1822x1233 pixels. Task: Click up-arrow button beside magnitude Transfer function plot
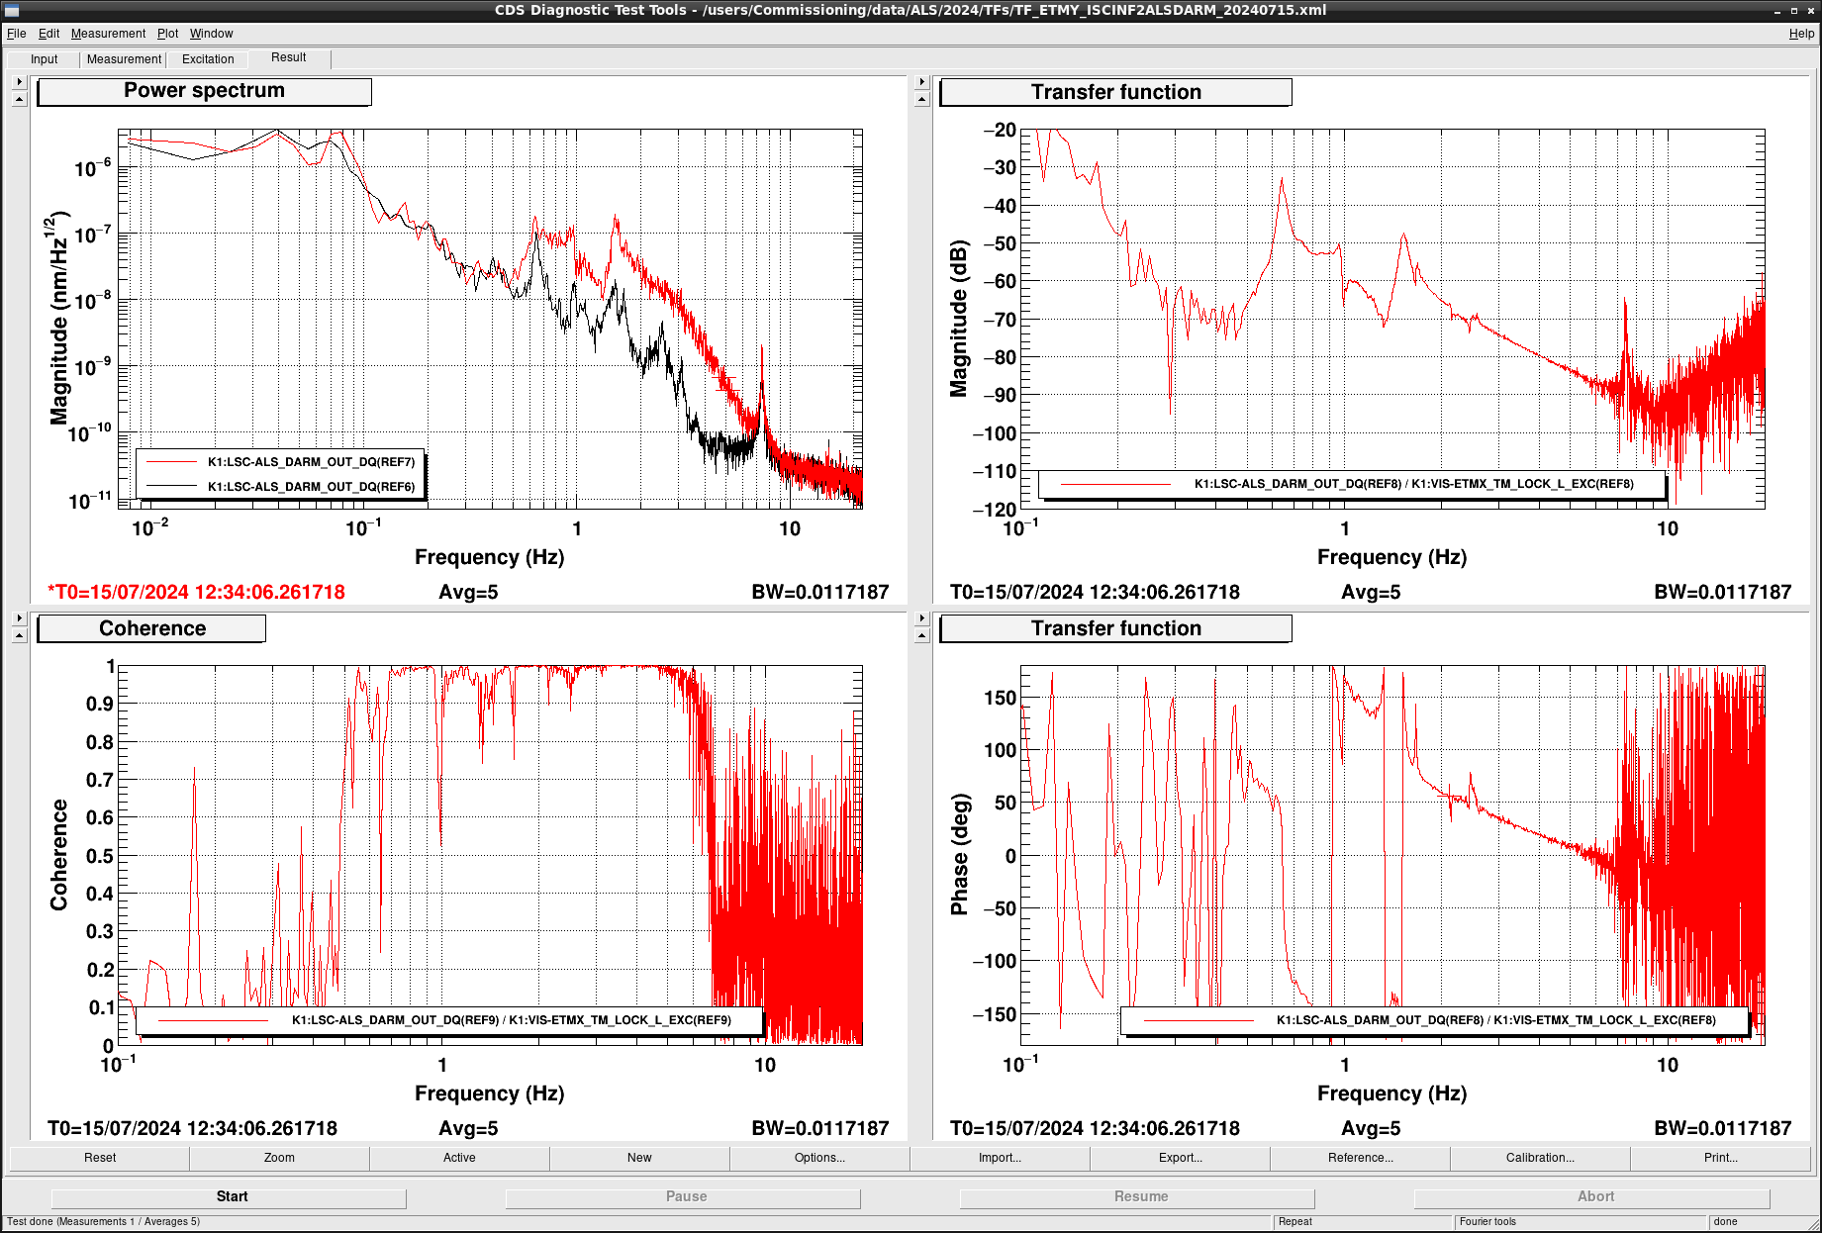click(x=921, y=99)
